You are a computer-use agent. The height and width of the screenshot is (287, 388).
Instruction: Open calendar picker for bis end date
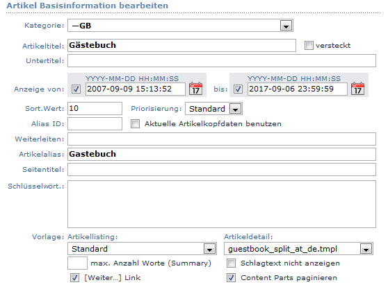pyautogui.click(x=357, y=89)
